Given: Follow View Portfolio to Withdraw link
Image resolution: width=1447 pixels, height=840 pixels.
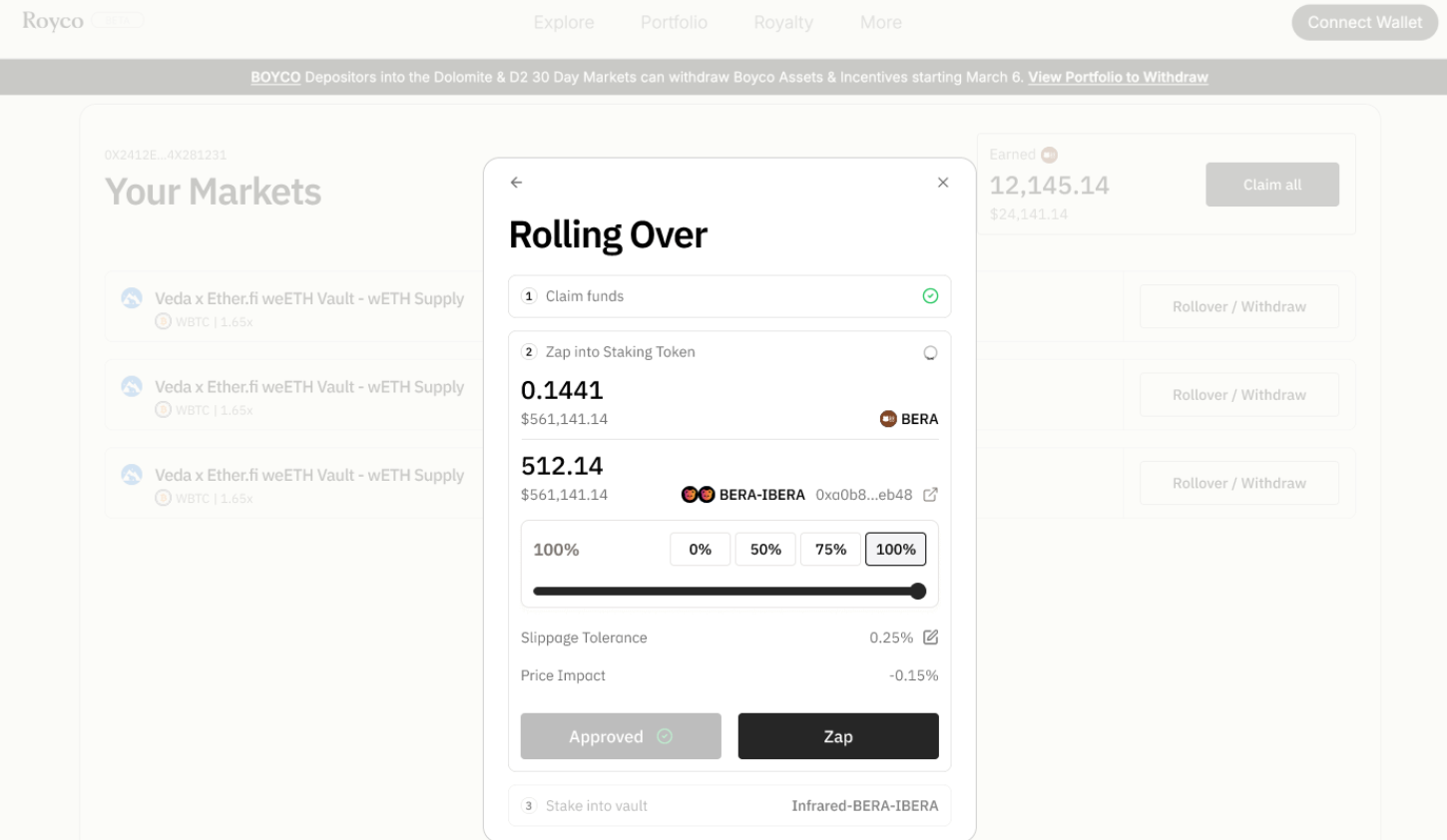Looking at the screenshot, I should 1118,77.
